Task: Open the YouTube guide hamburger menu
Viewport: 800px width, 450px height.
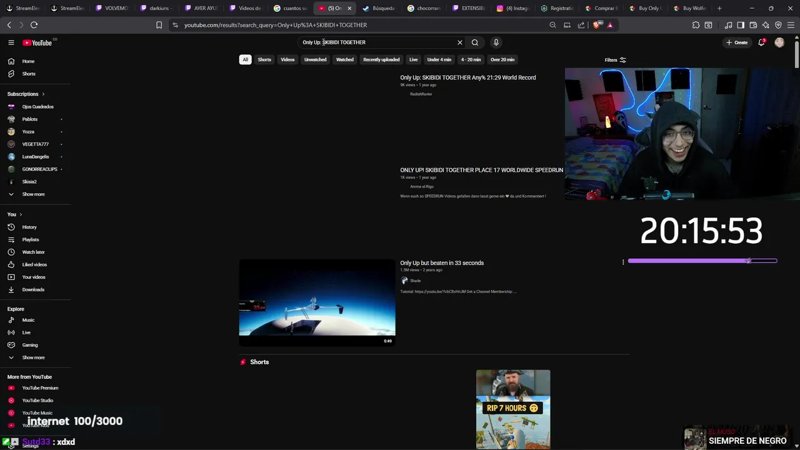Action: [x=11, y=42]
